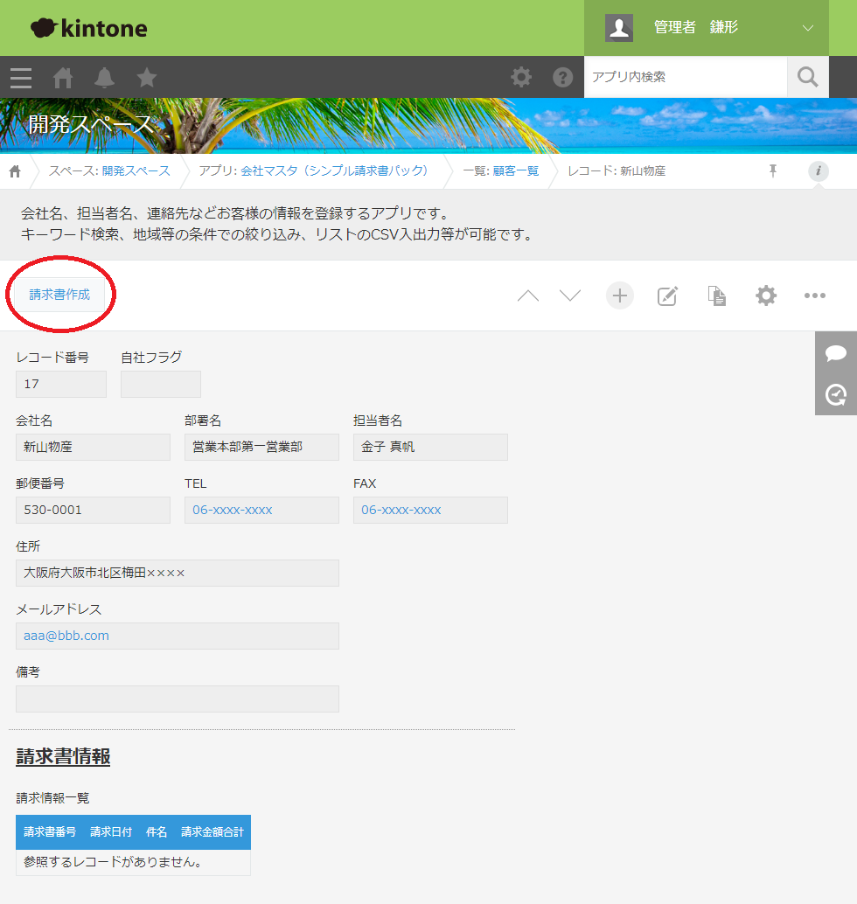Click the record number value 17
Screen dimensions: 857x904
(31, 384)
